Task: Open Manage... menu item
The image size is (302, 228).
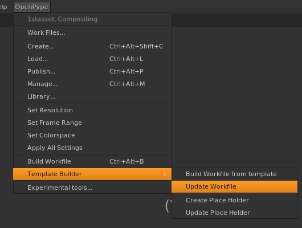Action: click(92, 84)
